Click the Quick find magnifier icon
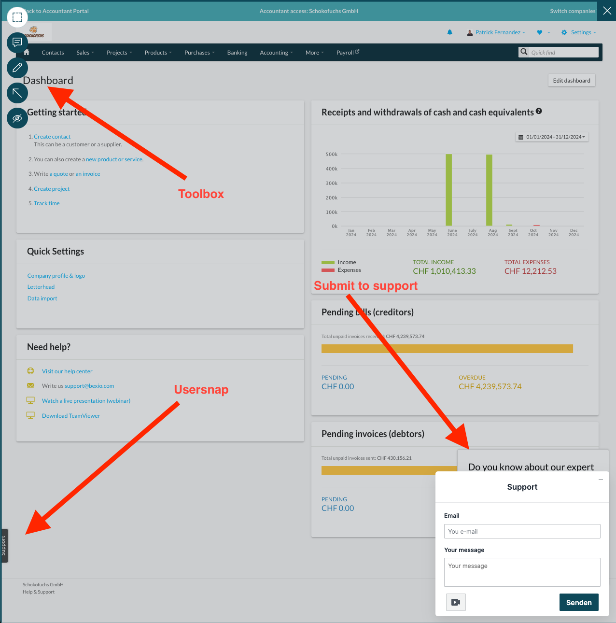The image size is (616, 623). 524,52
